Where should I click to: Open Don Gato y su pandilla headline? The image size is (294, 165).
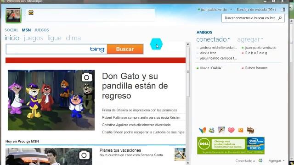click(x=135, y=86)
